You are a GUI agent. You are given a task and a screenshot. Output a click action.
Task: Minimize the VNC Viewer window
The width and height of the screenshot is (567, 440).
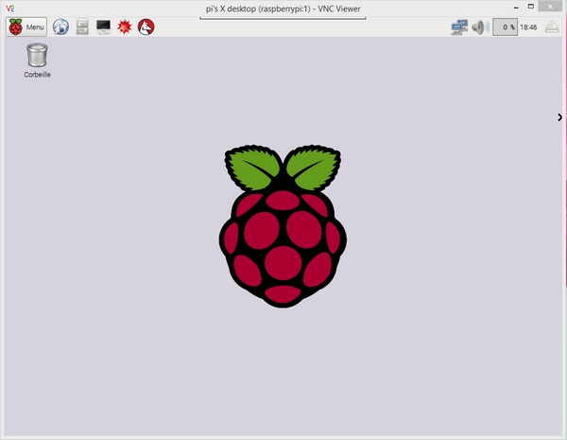click(516, 7)
